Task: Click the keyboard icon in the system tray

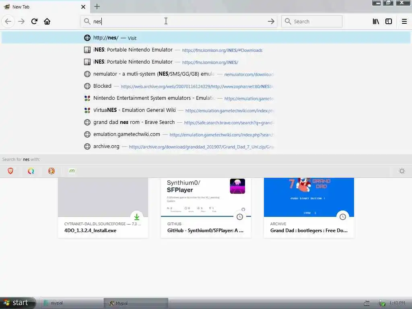Action: (367, 303)
